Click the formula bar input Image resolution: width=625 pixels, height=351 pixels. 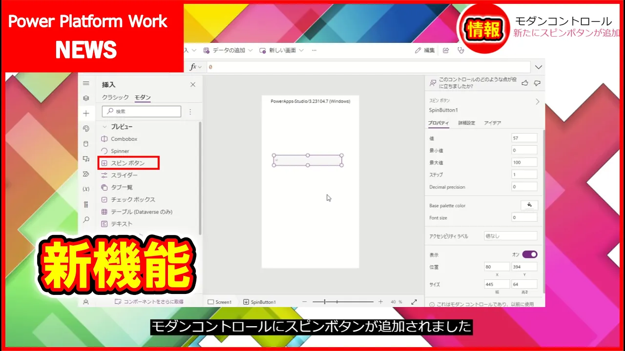point(369,67)
